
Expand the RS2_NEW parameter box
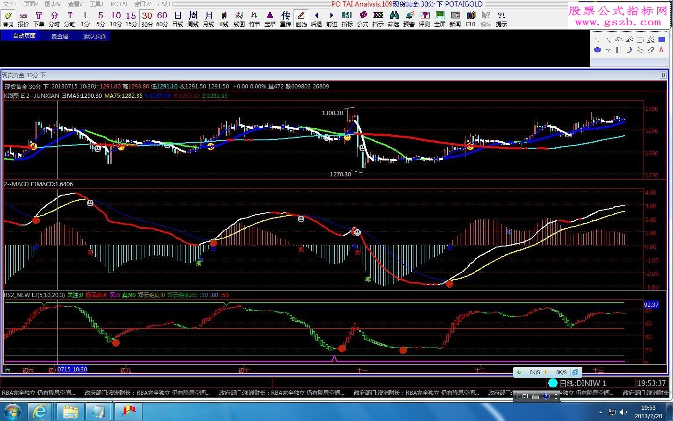tap(34, 295)
